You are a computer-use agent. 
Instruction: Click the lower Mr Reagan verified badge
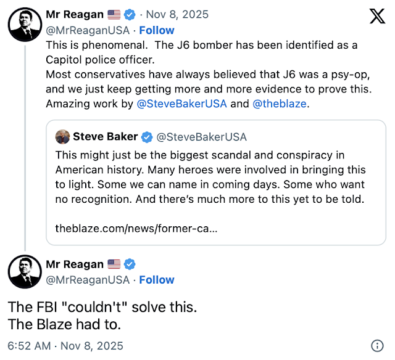coord(129,264)
